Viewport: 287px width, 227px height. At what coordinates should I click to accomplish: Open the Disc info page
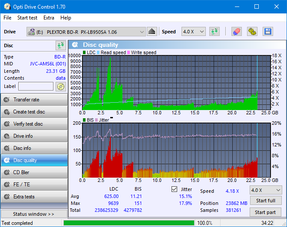[x=34, y=148]
